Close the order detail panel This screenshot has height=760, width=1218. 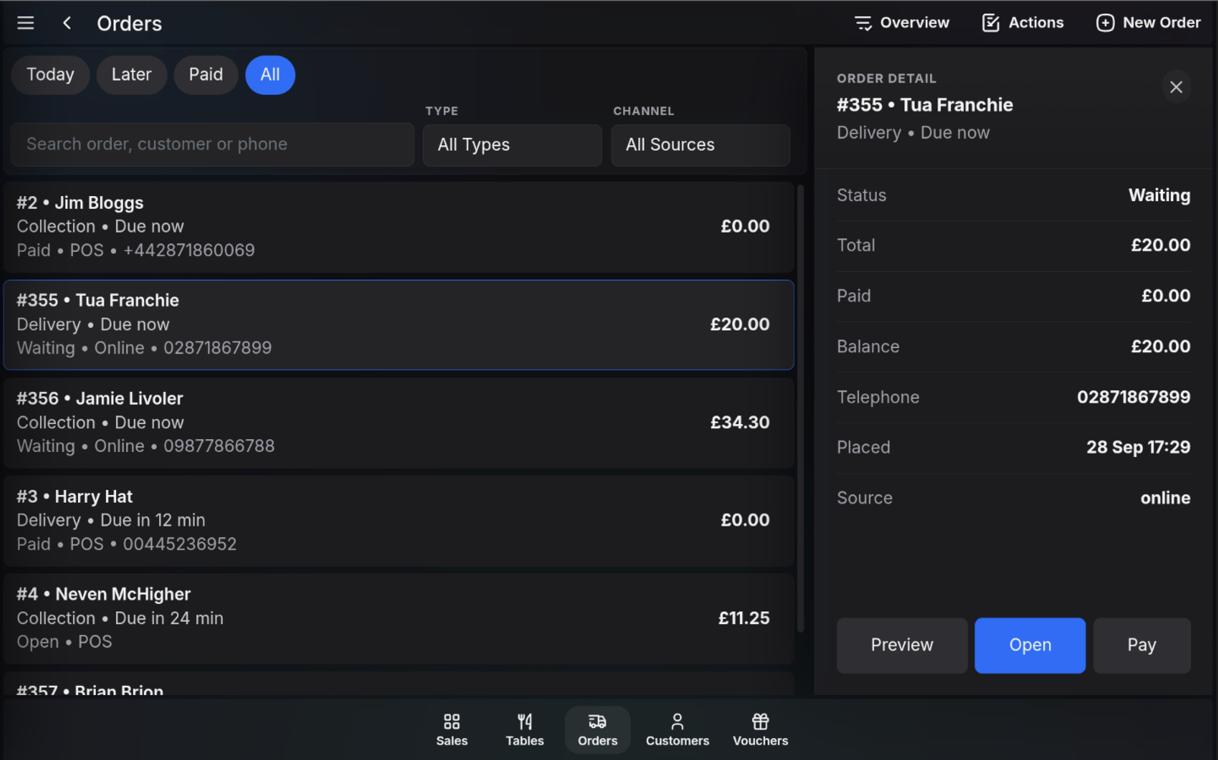pos(1176,87)
